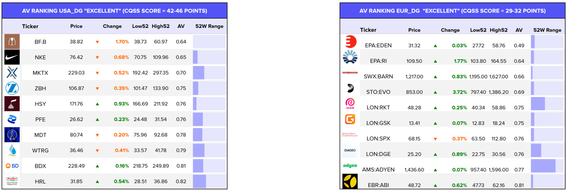This screenshot has height=190, width=566.
Task: Click the Nike swoosh logo icon
Action: coord(12,57)
